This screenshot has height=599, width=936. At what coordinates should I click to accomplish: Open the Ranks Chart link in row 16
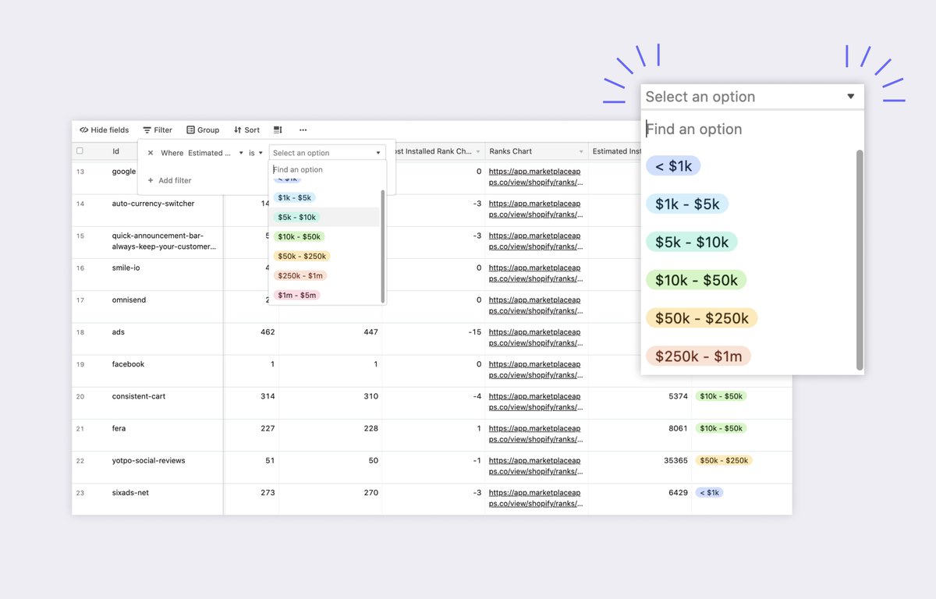pyautogui.click(x=535, y=273)
